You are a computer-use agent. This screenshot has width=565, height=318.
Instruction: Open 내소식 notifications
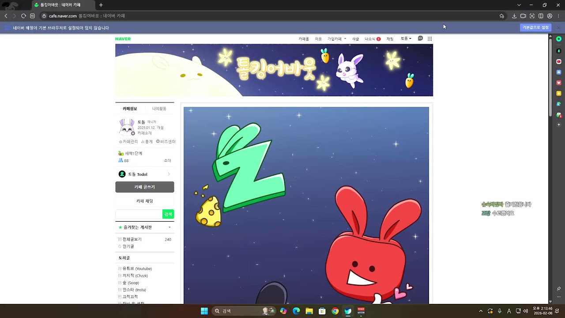[373, 39]
